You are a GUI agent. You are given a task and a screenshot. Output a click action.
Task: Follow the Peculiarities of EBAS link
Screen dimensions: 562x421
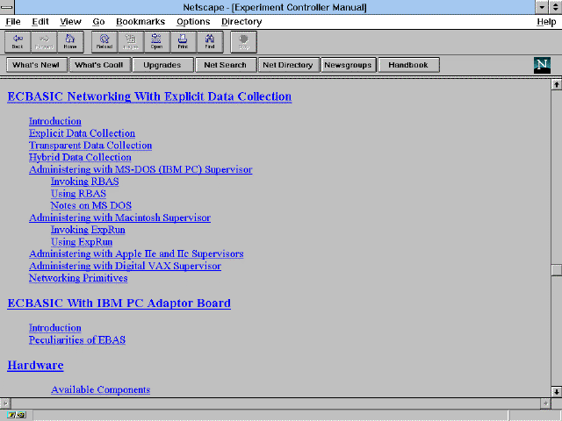77,340
